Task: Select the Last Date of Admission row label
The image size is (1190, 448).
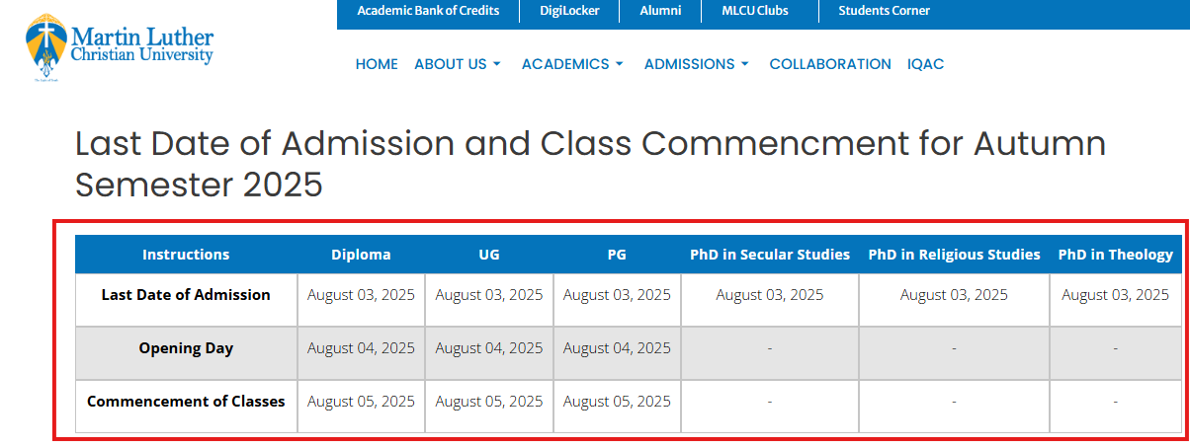Action: (x=186, y=294)
